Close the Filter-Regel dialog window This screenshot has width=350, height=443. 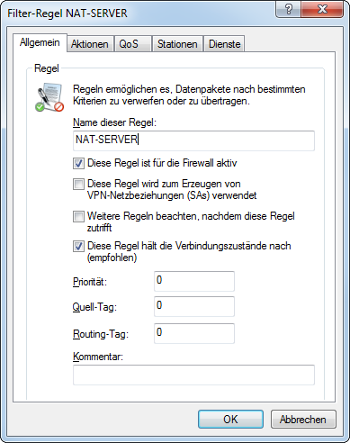point(322,9)
